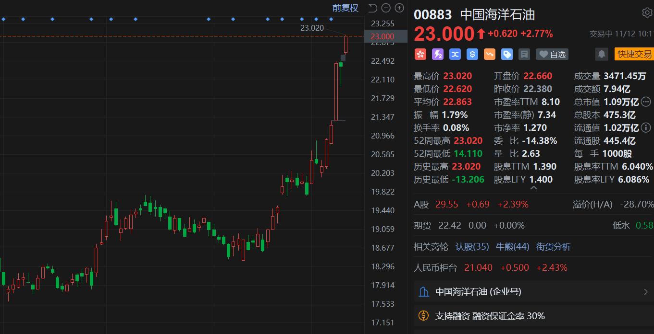Toggle 自选 watchlist heart button
Screen dimensions: 654x334
[552, 54]
